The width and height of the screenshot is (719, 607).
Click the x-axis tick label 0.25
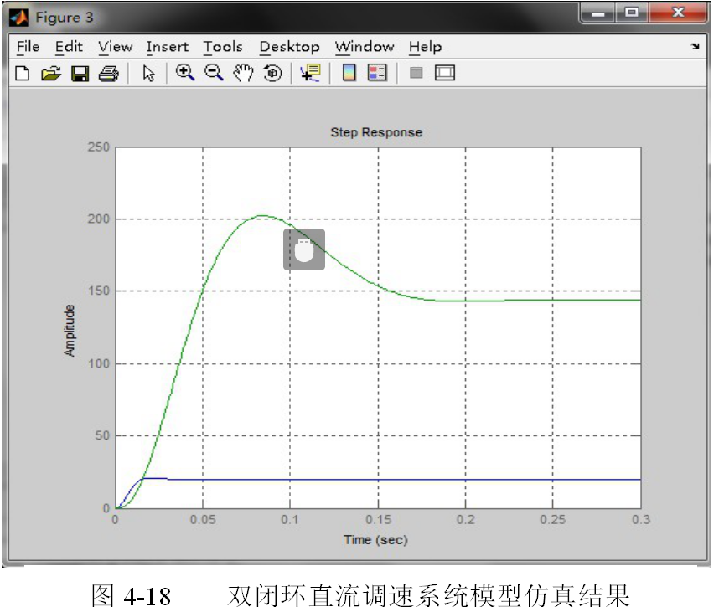click(x=552, y=519)
